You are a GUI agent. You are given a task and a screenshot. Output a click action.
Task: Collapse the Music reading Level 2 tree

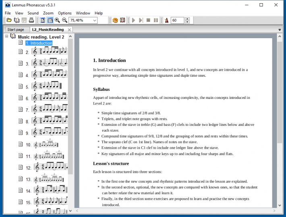(x=6, y=36)
